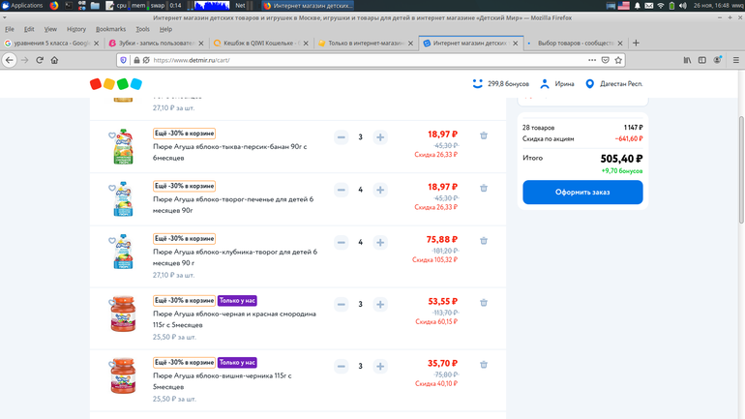The width and height of the screenshot is (745, 419).
Task: Open the bonuses smiley icon (299,8 бонусов)
Action: pyautogui.click(x=478, y=84)
